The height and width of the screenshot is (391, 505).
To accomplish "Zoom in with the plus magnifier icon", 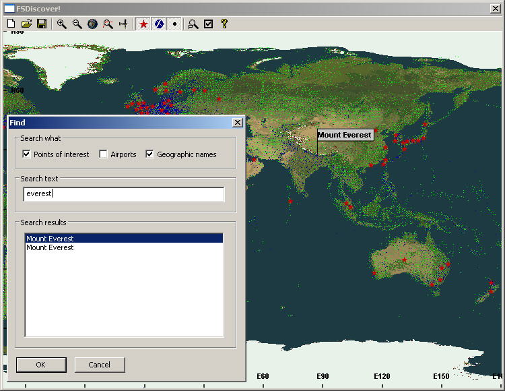I will [62, 24].
